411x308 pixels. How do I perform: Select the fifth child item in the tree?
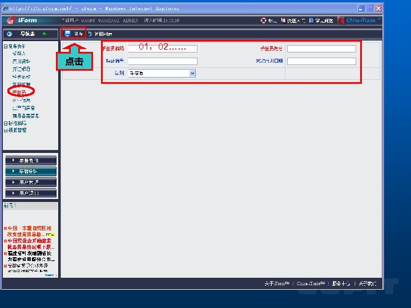click(x=21, y=84)
